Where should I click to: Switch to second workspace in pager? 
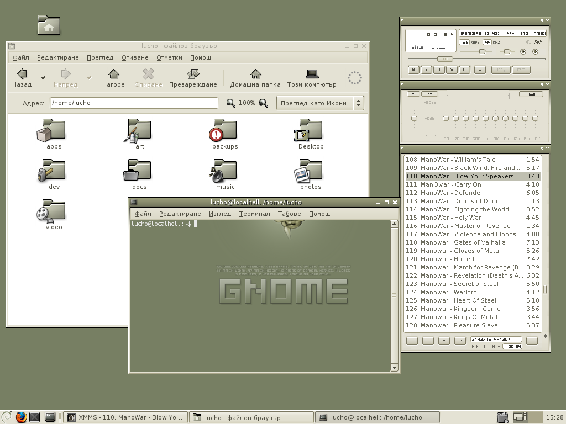pos(537,417)
